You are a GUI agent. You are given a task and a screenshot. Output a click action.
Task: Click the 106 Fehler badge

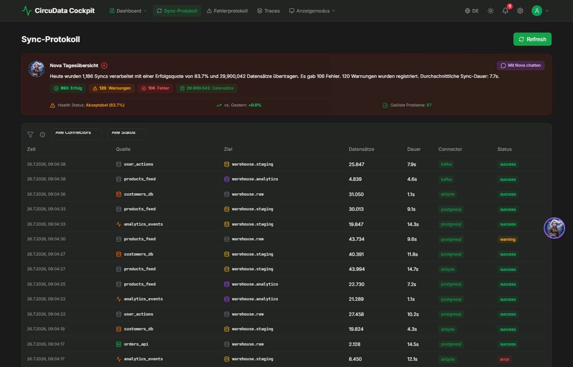coord(155,88)
